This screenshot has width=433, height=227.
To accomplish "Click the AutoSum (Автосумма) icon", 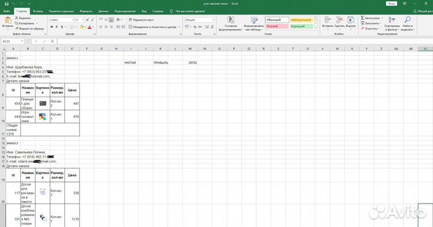I will point(363,18).
